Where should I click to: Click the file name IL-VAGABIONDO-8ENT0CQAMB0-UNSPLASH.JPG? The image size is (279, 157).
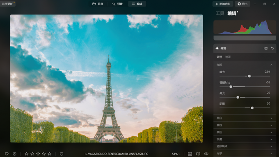(x=117, y=154)
